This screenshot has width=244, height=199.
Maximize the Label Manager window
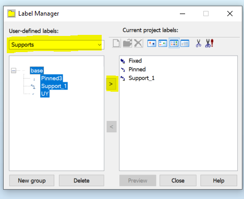(x=206, y=14)
